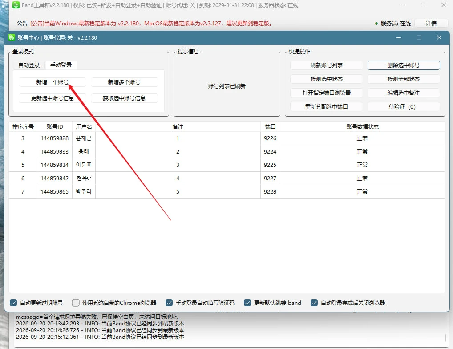Click username 윤재근 cell
453x349 pixels.
(84, 138)
